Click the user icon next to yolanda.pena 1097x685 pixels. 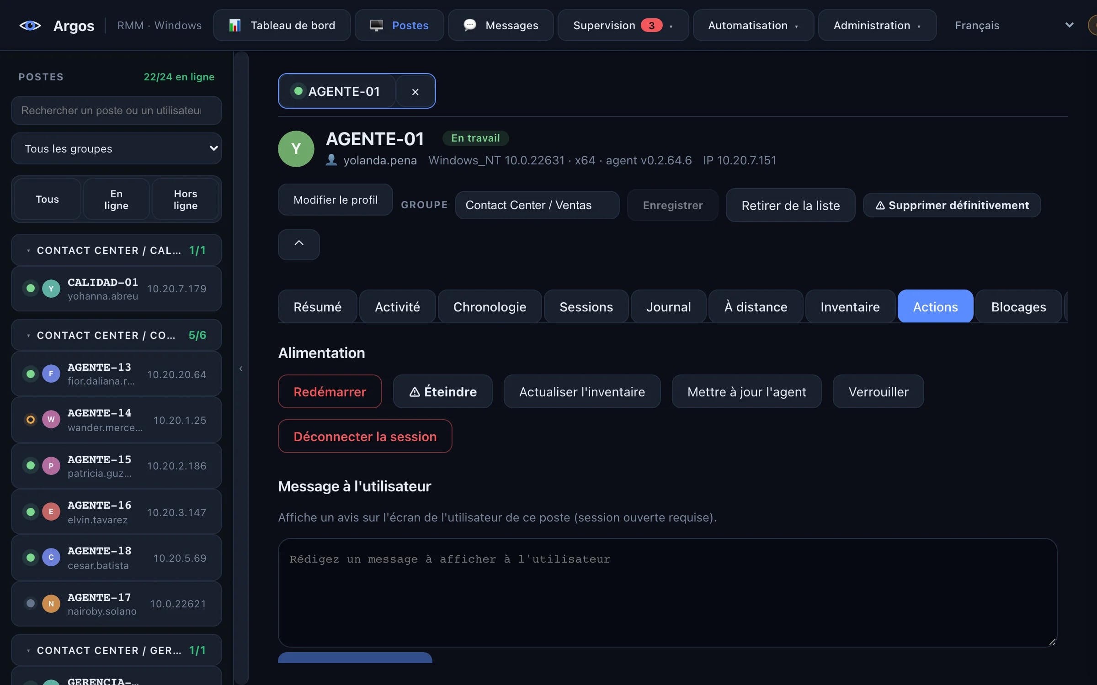(331, 160)
